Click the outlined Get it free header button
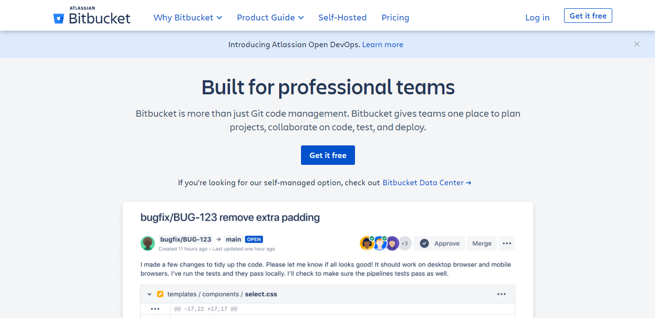 pos(588,16)
